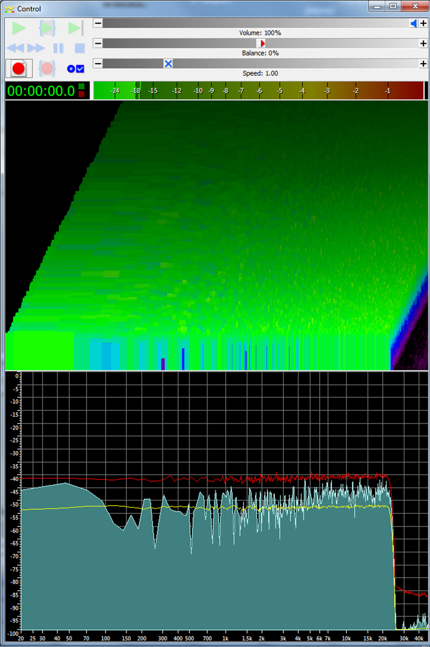Click the level meter at -6 dB
The width and height of the screenshot is (430, 647).
pos(259,91)
